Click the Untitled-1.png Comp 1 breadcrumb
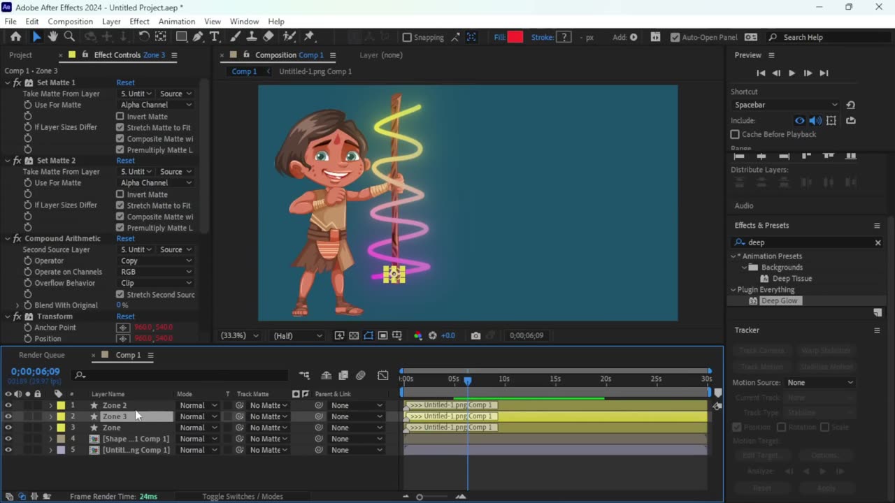 (315, 71)
